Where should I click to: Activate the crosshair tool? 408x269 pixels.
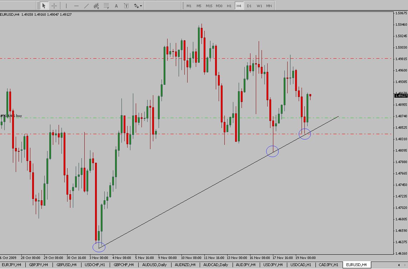54,6
